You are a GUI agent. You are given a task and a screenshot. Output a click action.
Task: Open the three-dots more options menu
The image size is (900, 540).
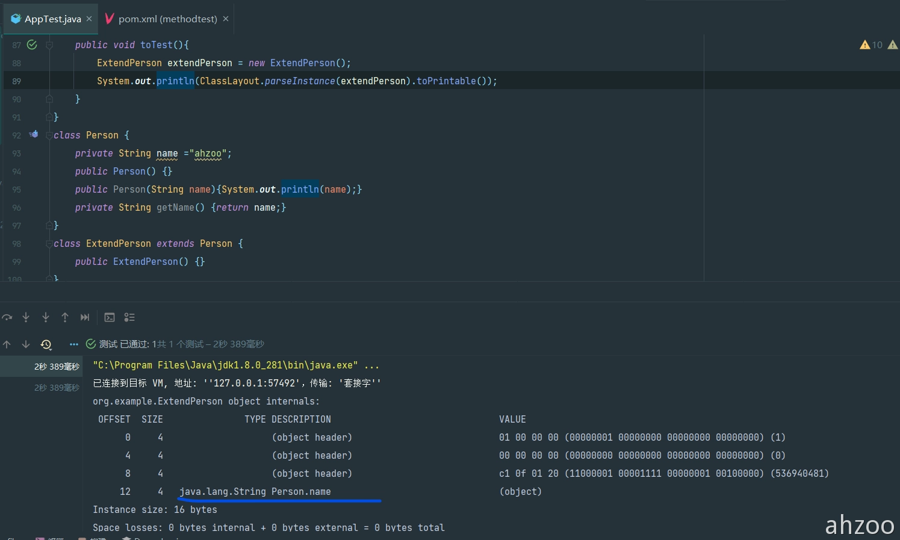pos(74,344)
